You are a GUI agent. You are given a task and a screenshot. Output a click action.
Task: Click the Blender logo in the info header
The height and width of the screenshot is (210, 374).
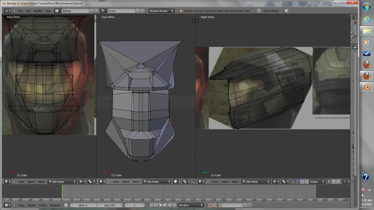coord(180,11)
